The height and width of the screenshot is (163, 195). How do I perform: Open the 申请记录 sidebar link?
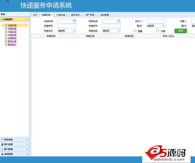point(12,25)
